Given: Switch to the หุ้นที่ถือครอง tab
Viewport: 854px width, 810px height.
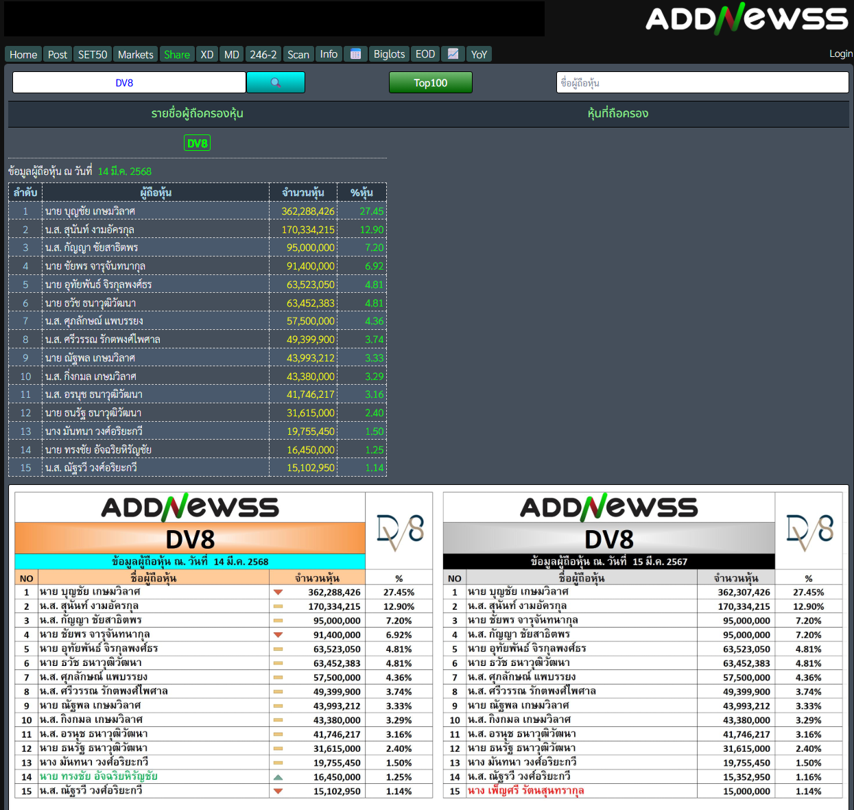Looking at the screenshot, I should coord(618,113).
